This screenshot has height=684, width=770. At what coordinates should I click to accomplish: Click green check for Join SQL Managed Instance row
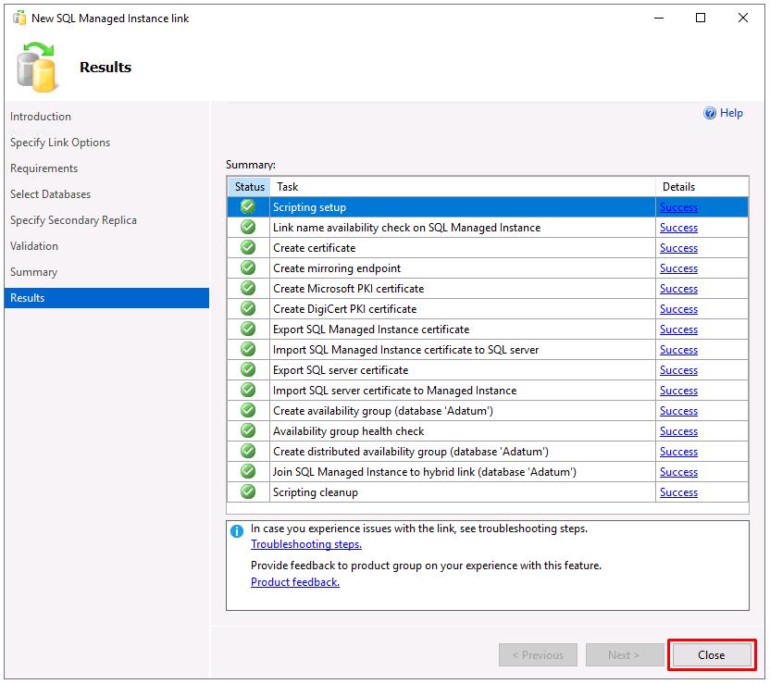click(x=248, y=471)
